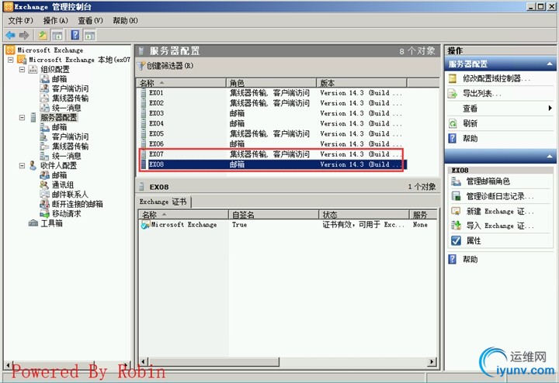The width and height of the screenshot is (559, 383).
Task: Select 邮箱 under 服务器配置
Action: [54, 127]
